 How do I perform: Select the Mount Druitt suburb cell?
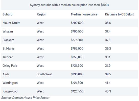pos(11,23)
